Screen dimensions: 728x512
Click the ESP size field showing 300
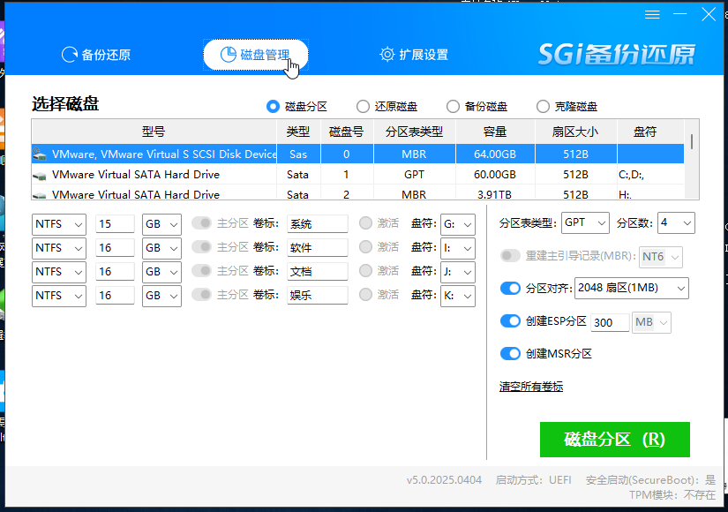click(610, 322)
